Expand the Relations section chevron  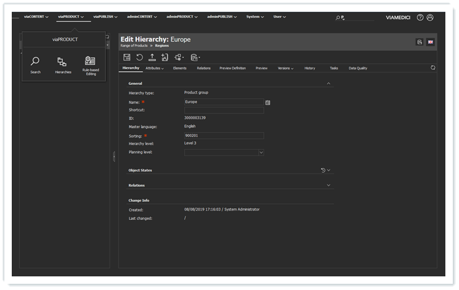point(329,185)
